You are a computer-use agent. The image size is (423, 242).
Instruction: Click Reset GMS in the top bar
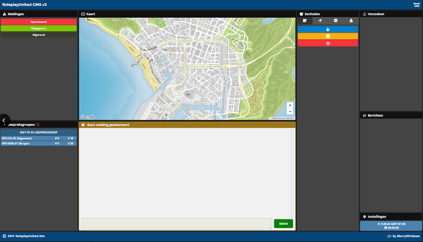pos(416,5)
